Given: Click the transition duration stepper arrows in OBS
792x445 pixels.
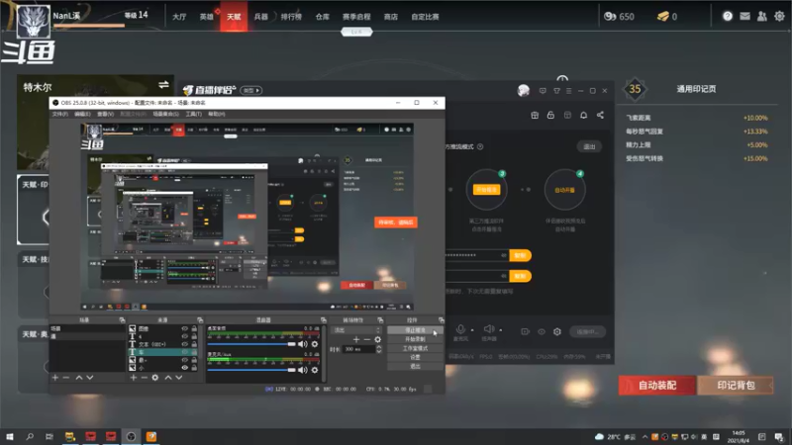Looking at the screenshot, I should 379,349.
